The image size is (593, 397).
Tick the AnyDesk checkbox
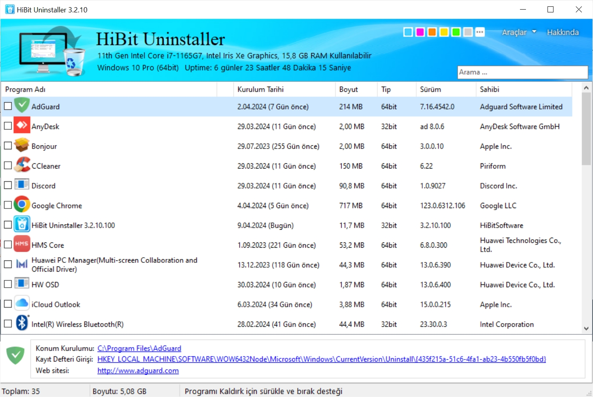[8, 126]
